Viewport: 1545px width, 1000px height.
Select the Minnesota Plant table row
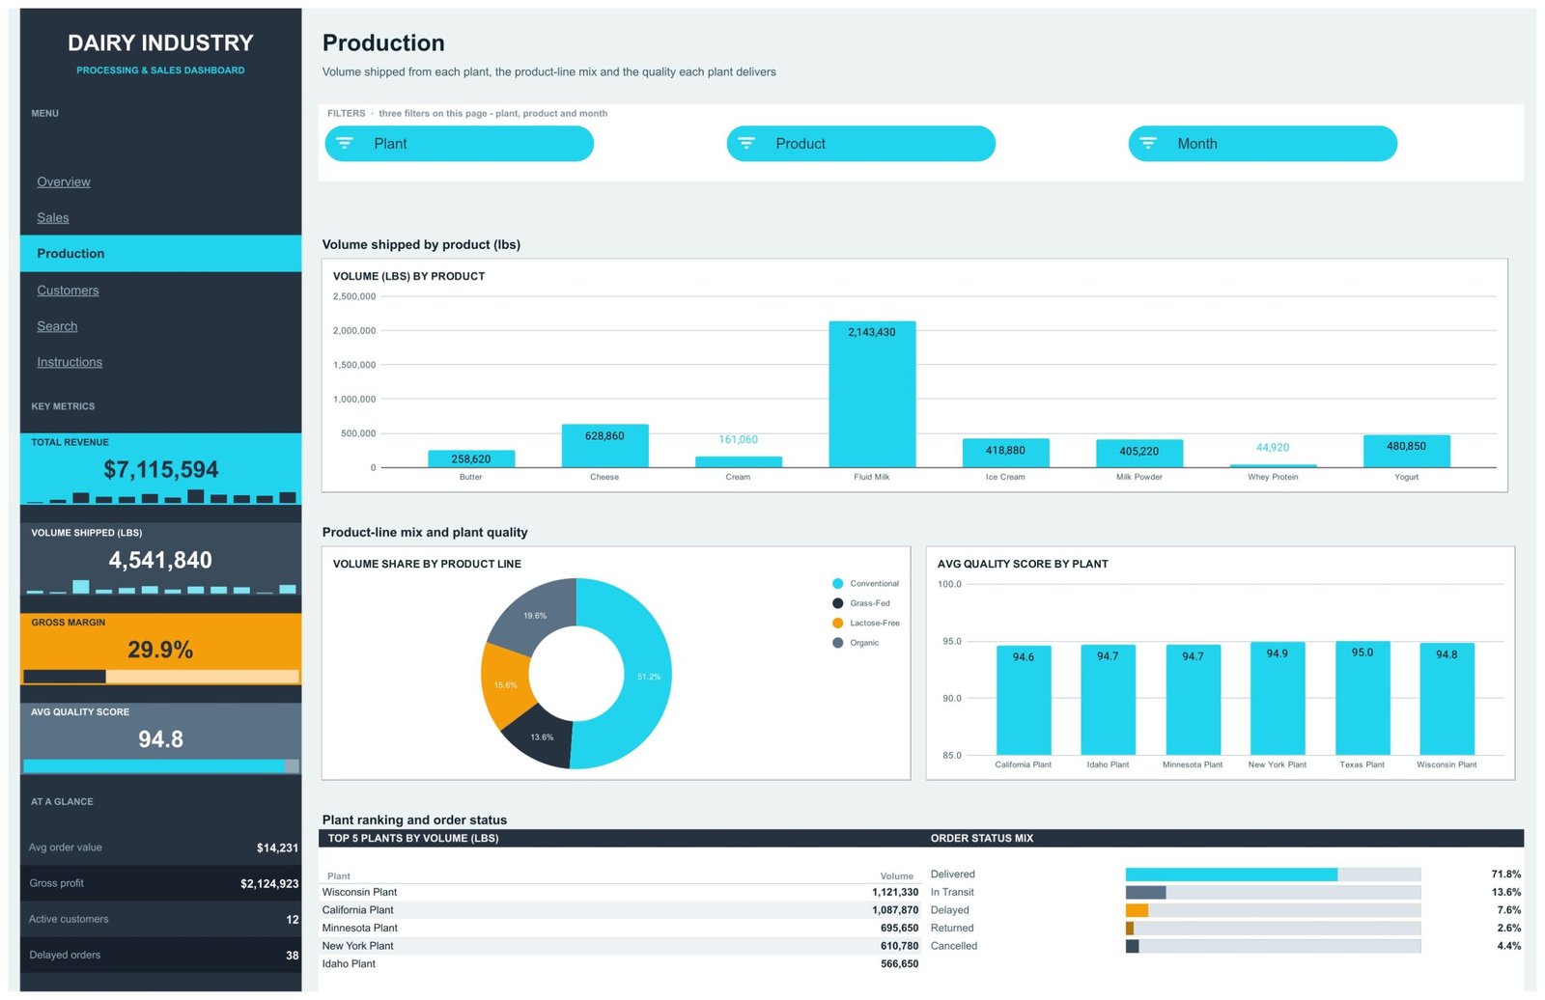[620, 929]
